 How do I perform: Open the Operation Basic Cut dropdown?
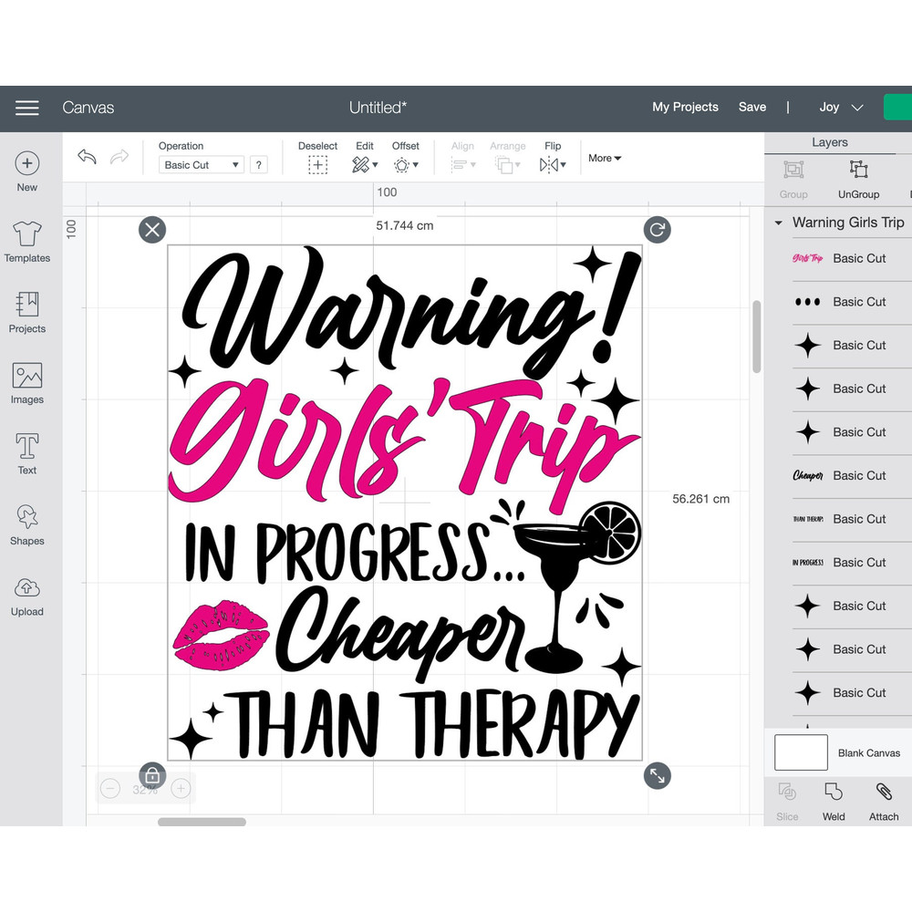(x=201, y=165)
